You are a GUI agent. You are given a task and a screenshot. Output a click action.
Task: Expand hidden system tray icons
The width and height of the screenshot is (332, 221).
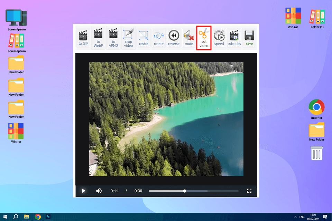[x=295, y=217]
